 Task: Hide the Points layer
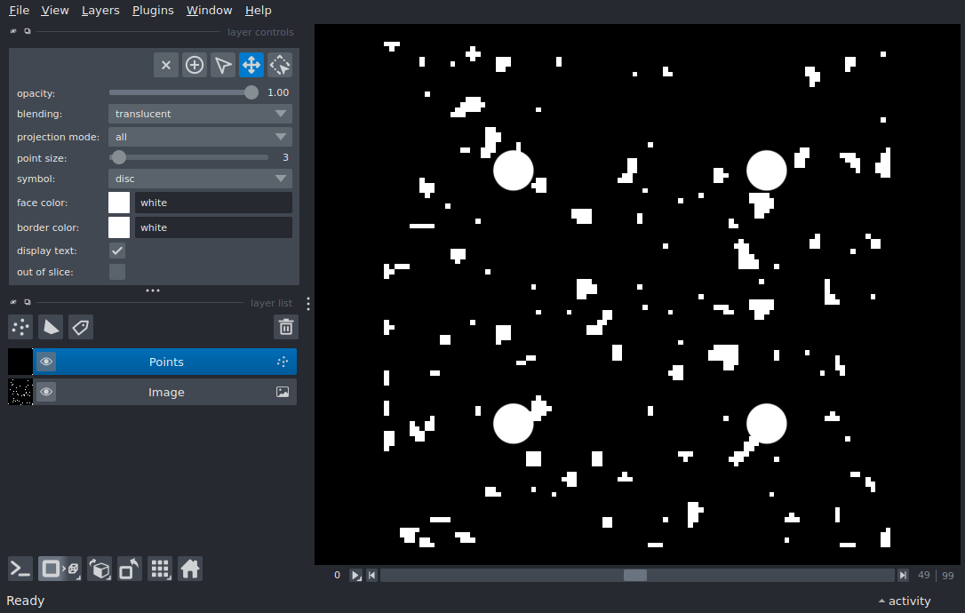tap(46, 362)
